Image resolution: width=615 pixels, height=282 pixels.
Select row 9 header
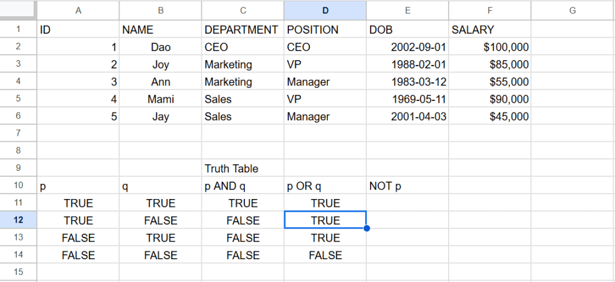pos(18,168)
